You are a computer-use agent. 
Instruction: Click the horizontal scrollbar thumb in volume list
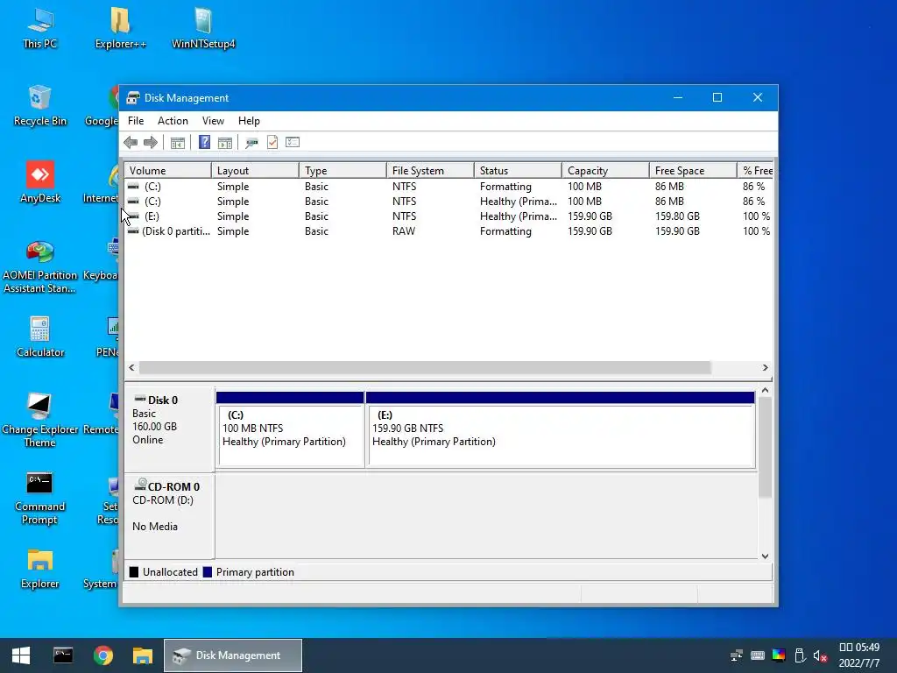tap(425, 367)
